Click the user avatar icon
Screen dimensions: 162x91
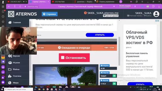[x=156, y=14]
